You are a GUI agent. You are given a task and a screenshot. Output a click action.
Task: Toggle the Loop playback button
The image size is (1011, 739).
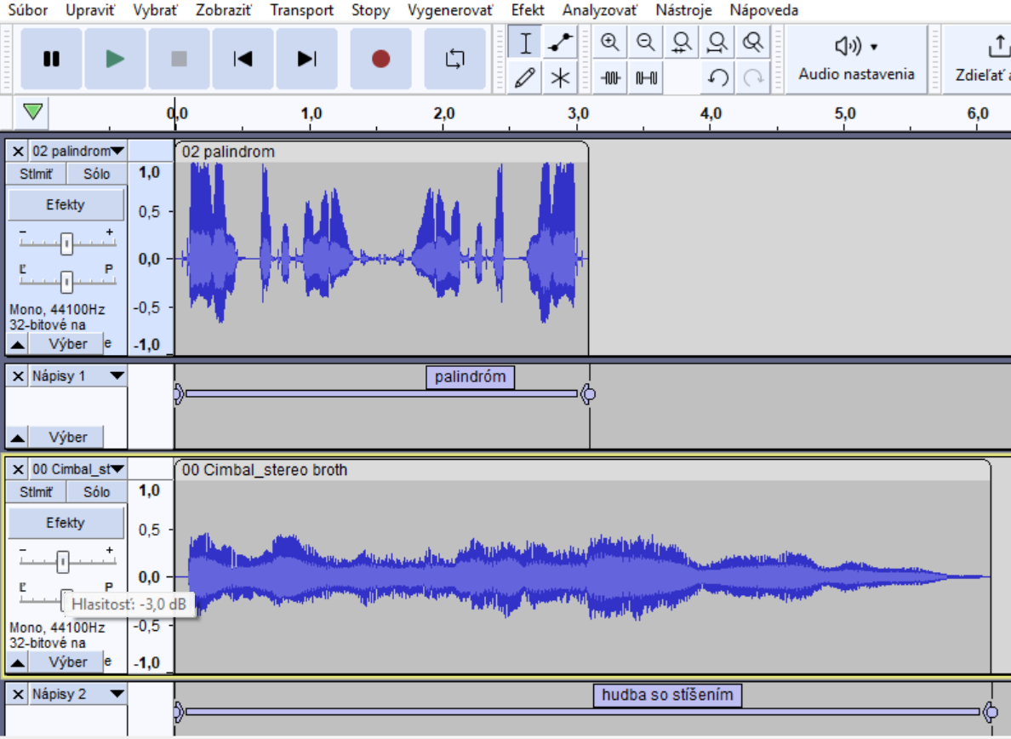[455, 59]
